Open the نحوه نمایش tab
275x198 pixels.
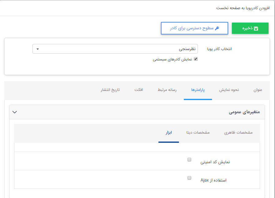coord(229,90)
